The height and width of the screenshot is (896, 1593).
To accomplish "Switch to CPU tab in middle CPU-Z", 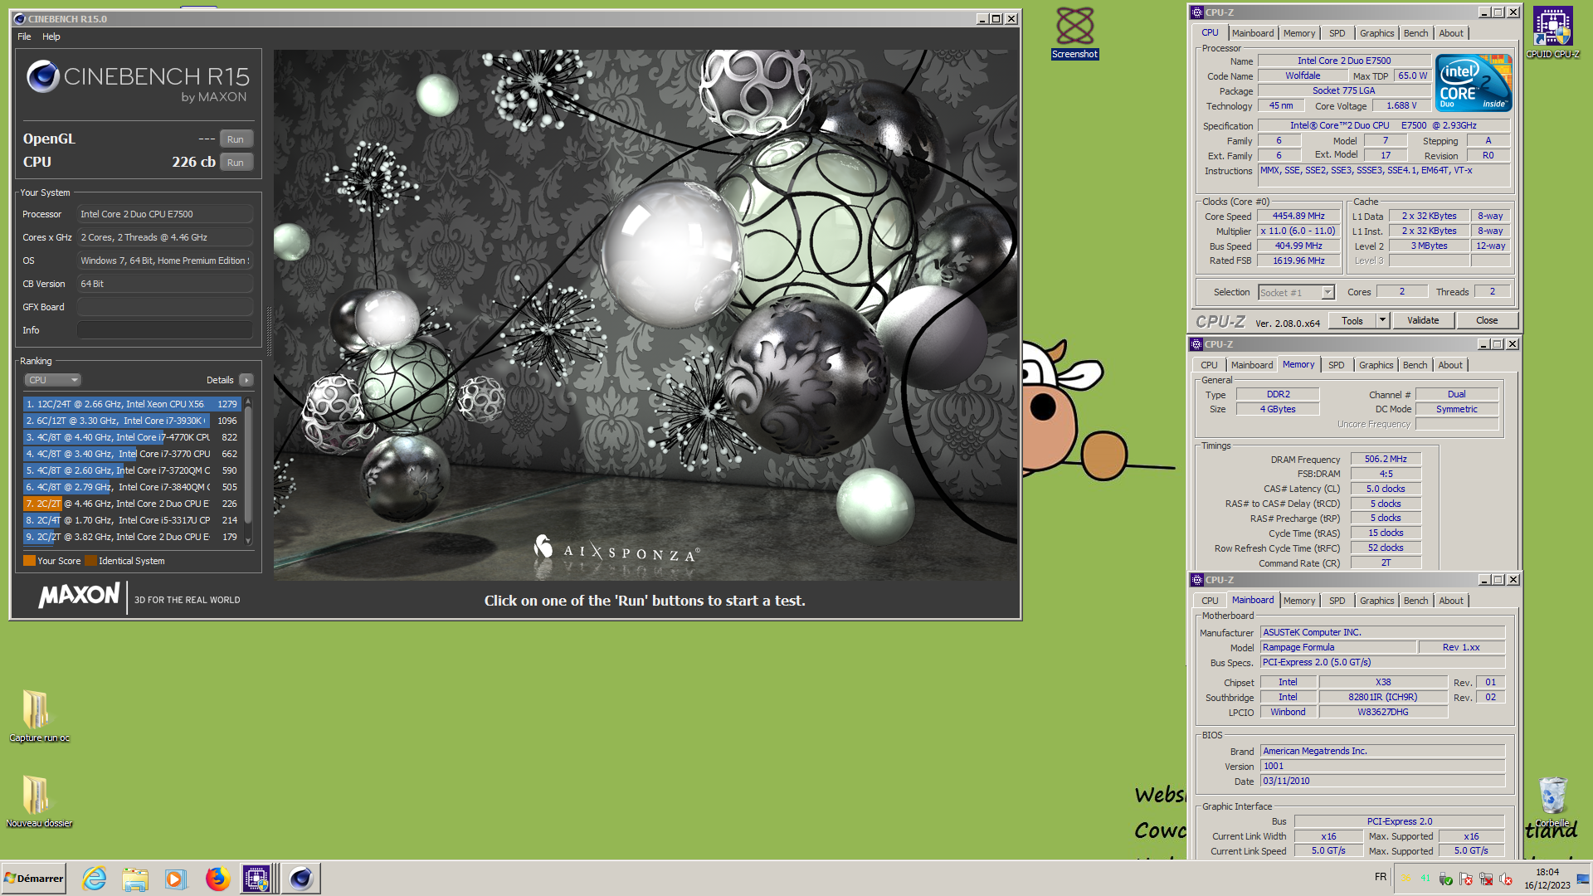I will pyautogui.click(x=1210, y=365).
